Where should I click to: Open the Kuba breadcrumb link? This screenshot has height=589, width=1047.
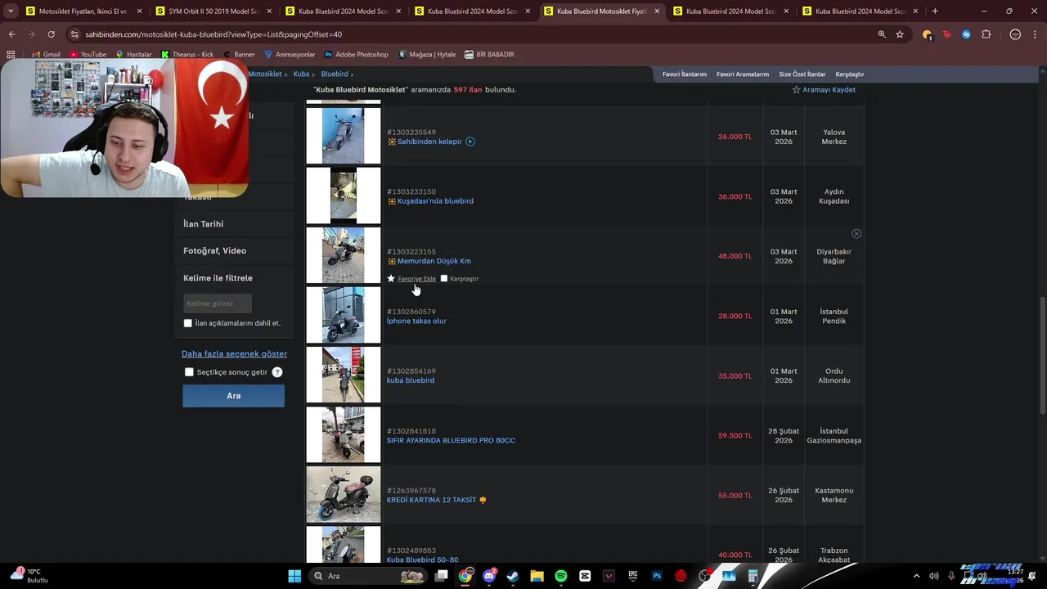[301, 74]
